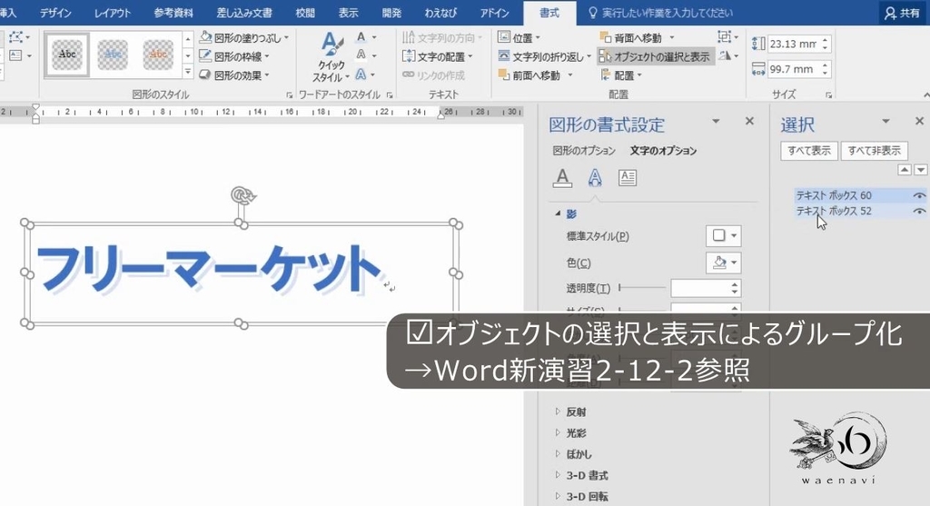
Task: Select text fill and outline icon in pane
Action: tap(562, 177)
